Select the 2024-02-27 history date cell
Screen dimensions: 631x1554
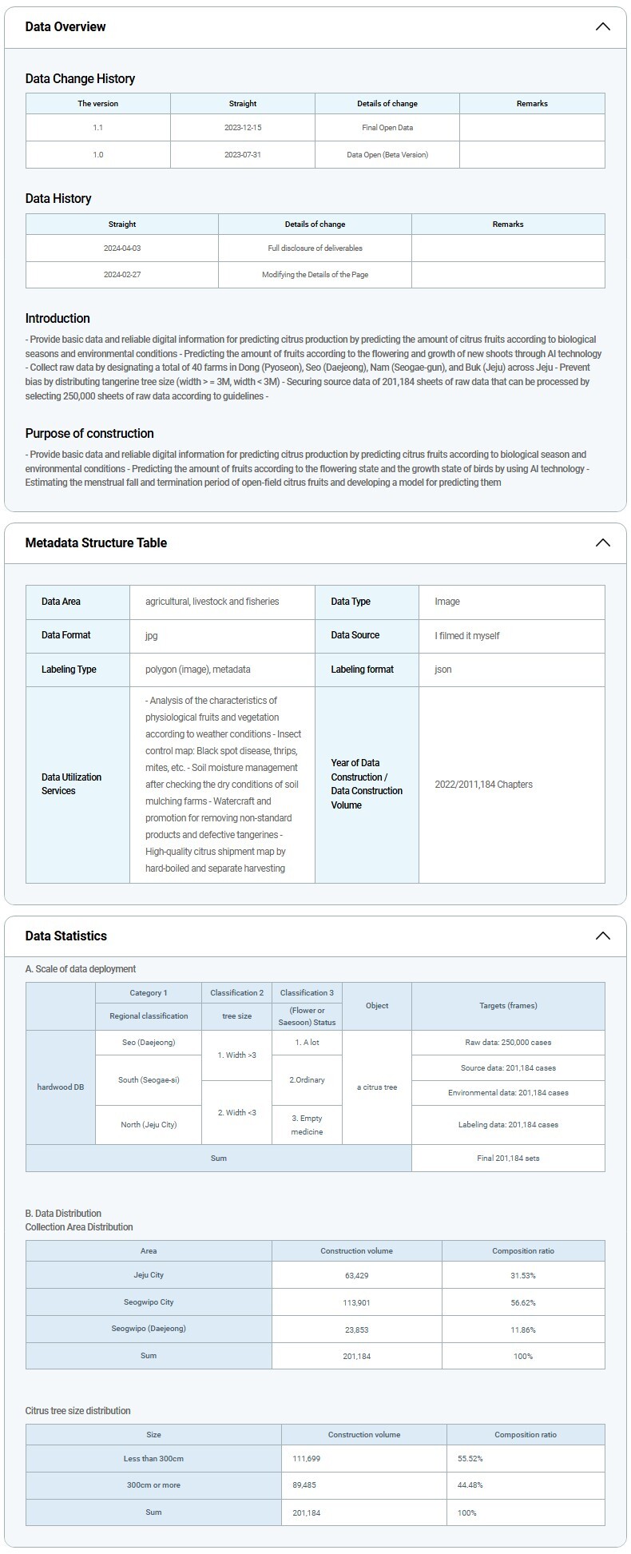122,274
